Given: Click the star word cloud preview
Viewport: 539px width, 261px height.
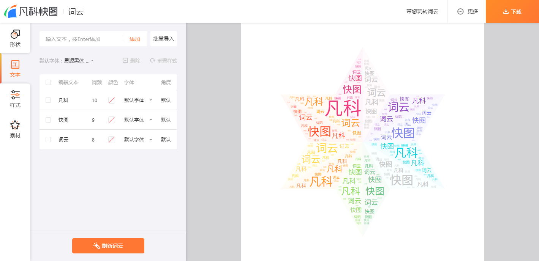Looking at the screenshot, I should click(362, 141).
